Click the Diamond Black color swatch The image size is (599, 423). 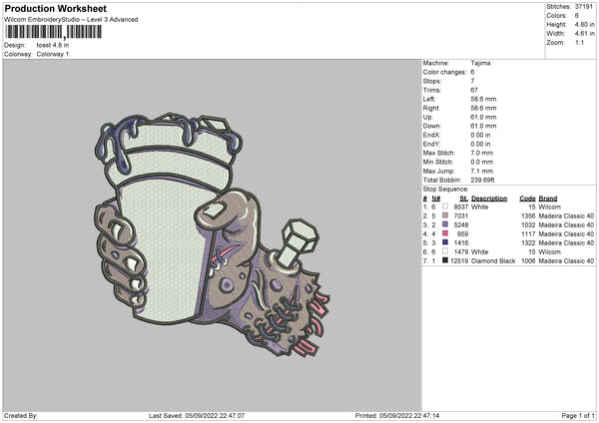tap(443, 260)
